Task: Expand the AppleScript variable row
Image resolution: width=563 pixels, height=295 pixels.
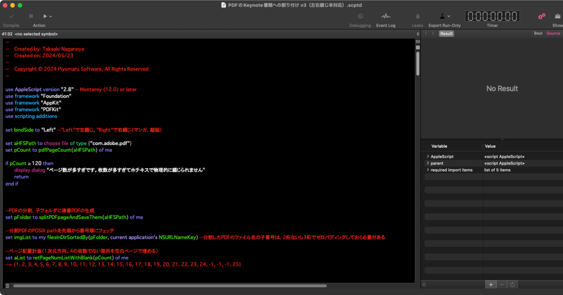Action: 427,155
